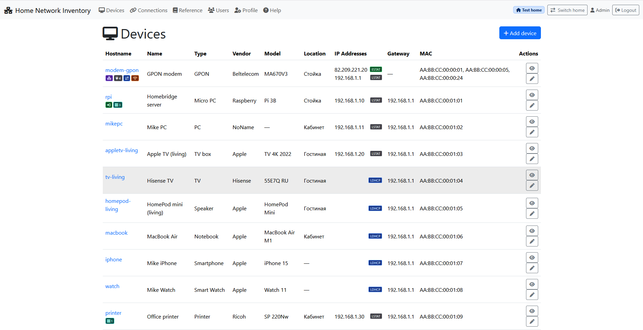Edit homepod-living using pencil icon
The image size is (643, 330).
click(532, 214)
